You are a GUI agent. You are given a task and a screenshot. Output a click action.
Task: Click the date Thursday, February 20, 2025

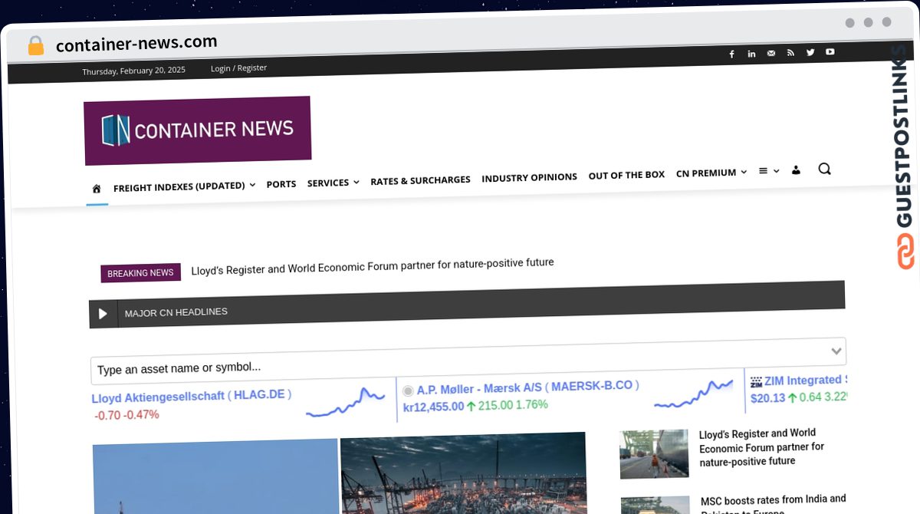click(133, 71)
